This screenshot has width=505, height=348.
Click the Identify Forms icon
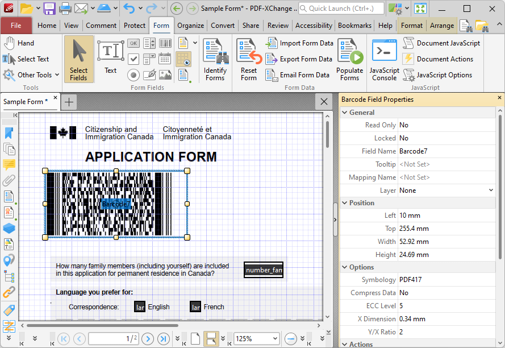215,59
